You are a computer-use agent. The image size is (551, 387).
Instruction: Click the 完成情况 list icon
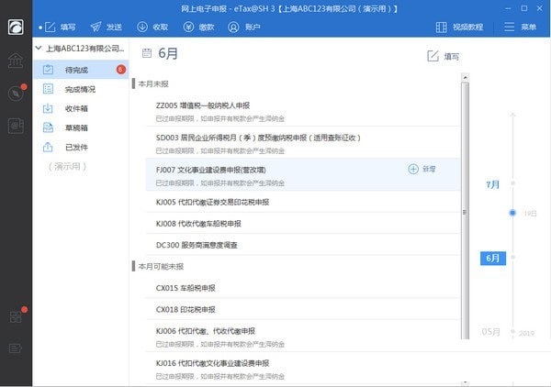pyautogui.click(x=48, y=89)
